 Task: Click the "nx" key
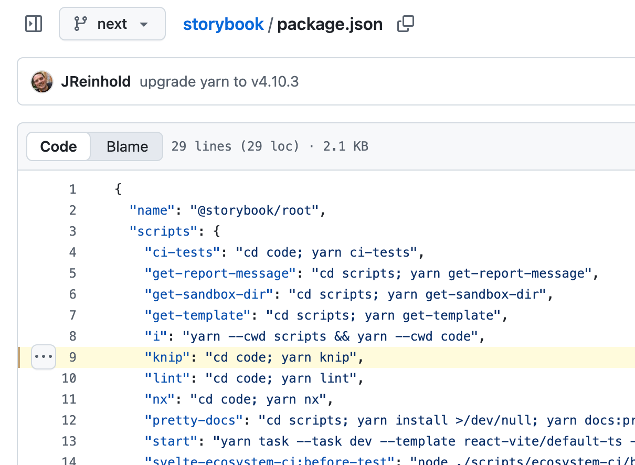160,399
